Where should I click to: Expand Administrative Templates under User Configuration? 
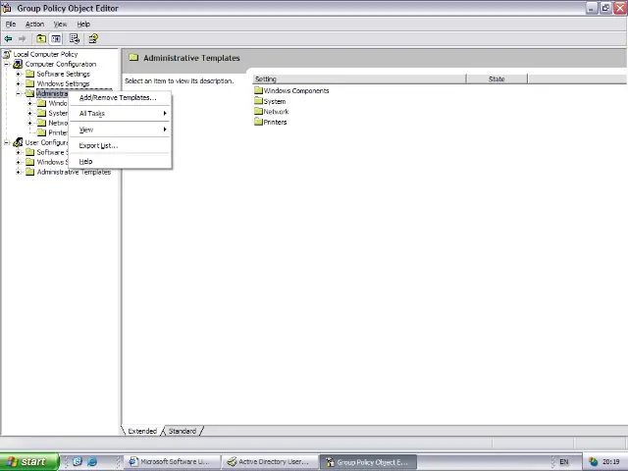coord(18,173)
